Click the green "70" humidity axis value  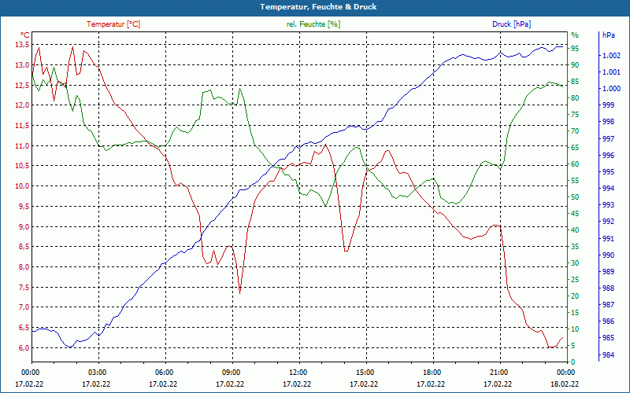pyautogui.click(x=575, y=130)
